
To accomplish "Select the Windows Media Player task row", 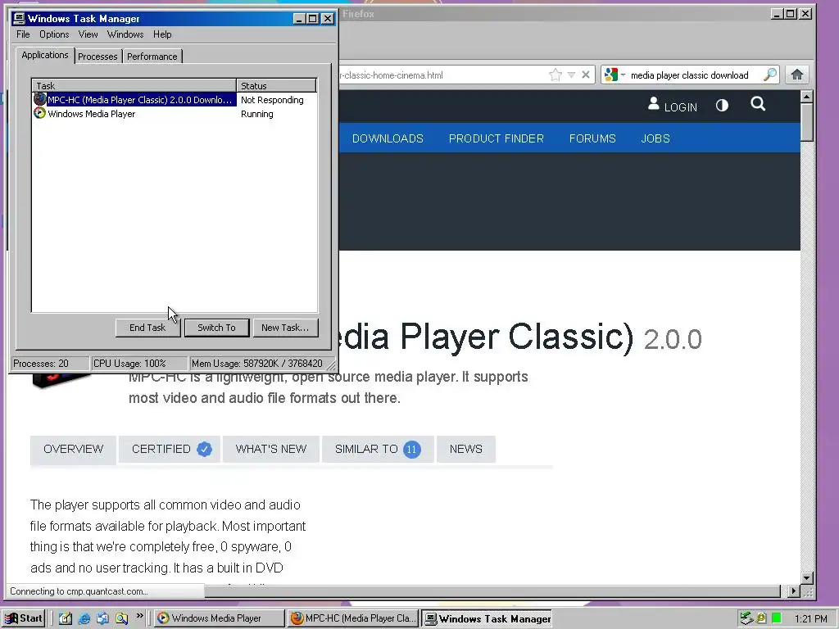I will coord(175,114).
